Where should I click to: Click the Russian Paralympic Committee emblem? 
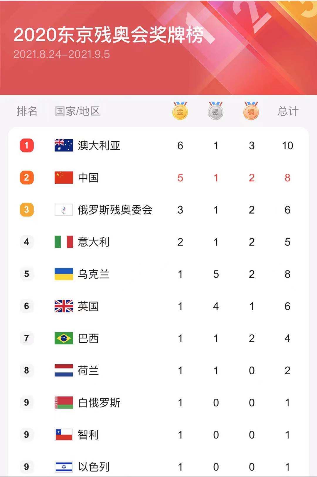(x=64, y=210)
